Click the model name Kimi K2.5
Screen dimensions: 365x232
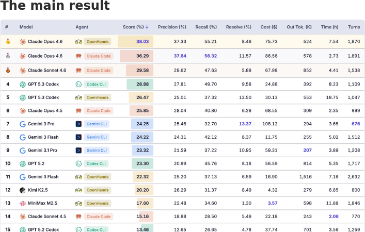click(38, 190)
